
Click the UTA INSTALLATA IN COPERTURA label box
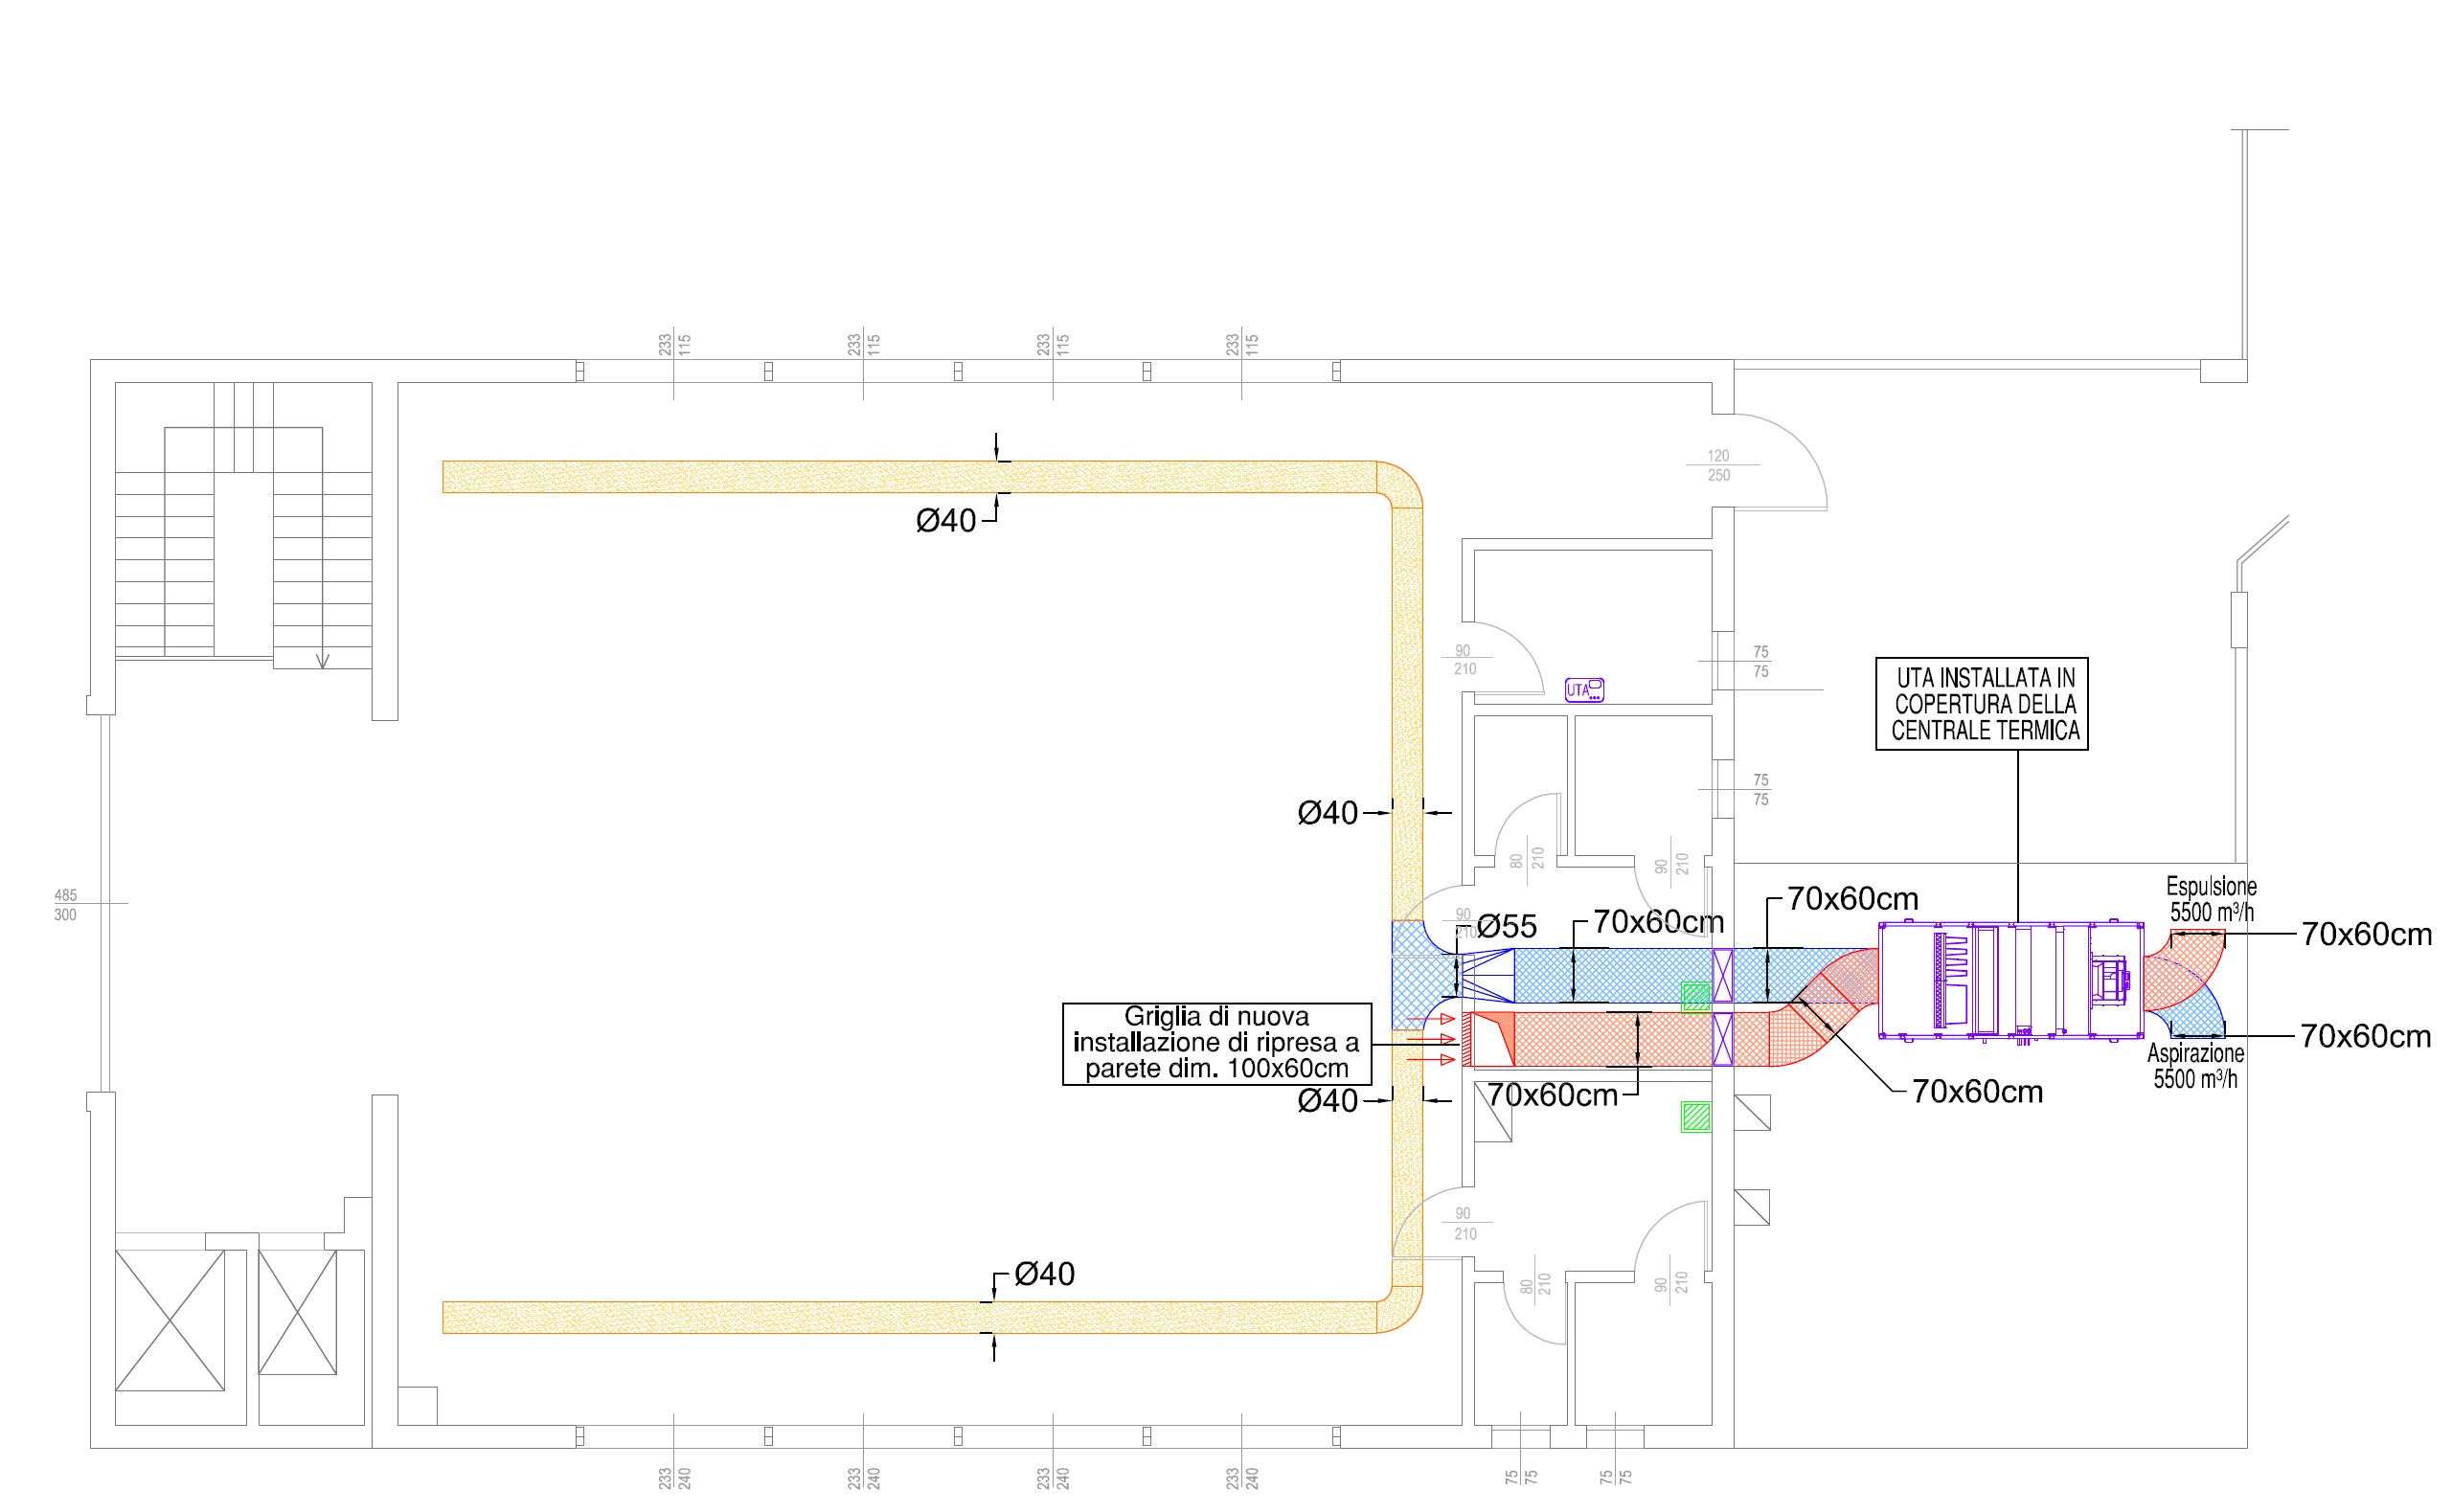coord(1981,704)
